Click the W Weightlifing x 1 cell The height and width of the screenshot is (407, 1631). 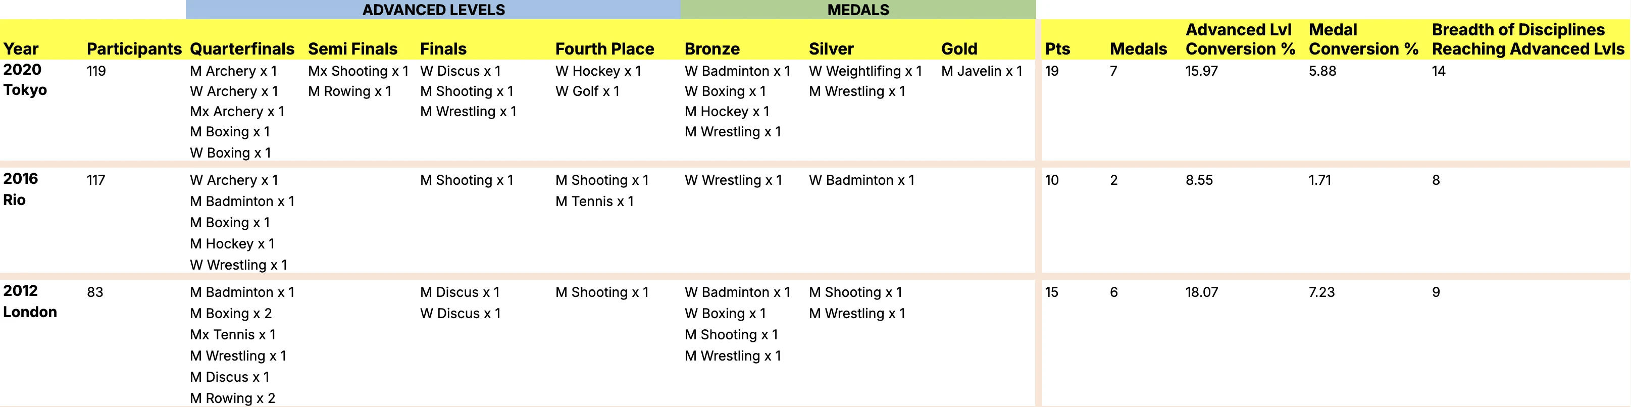click(865, 71)
